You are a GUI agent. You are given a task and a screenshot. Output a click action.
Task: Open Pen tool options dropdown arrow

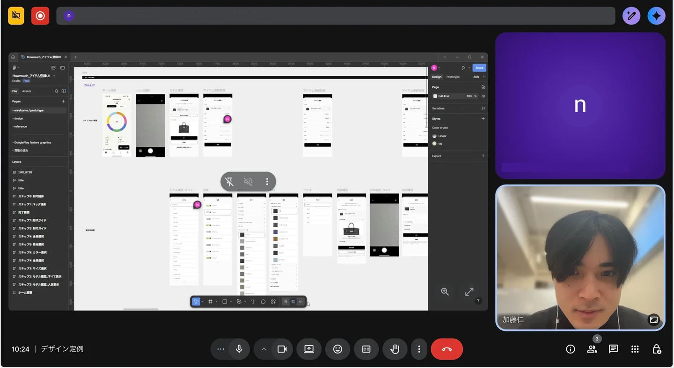coord(245,302)
